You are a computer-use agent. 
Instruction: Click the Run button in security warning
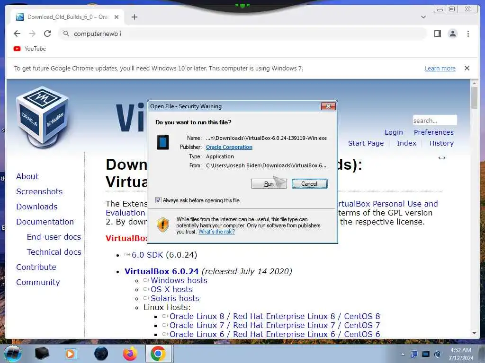click(x=269, y=184)
